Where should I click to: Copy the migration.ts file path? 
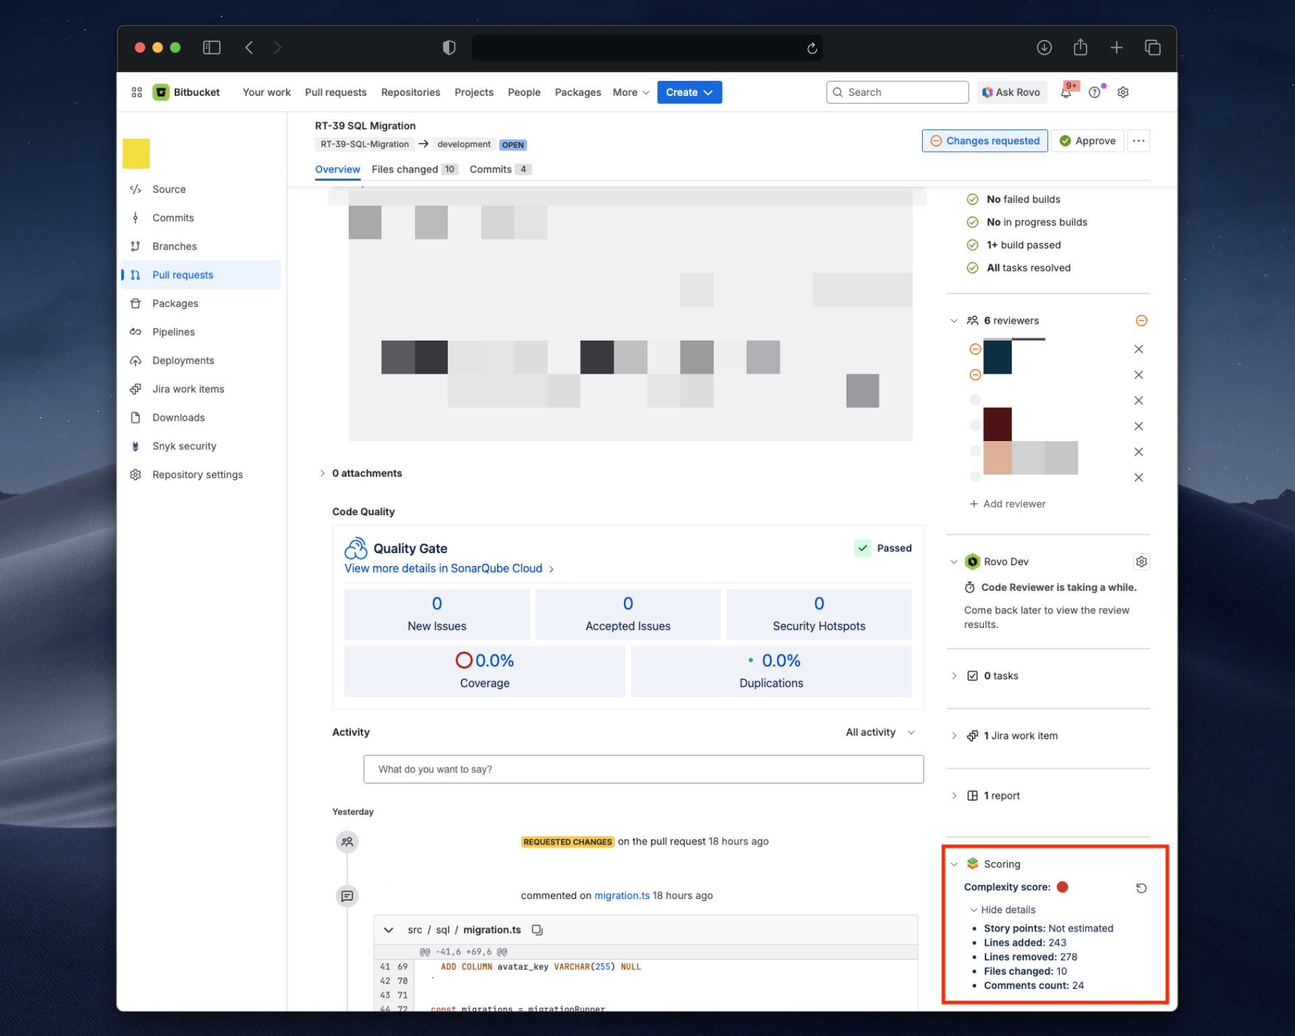pos(537,929)
